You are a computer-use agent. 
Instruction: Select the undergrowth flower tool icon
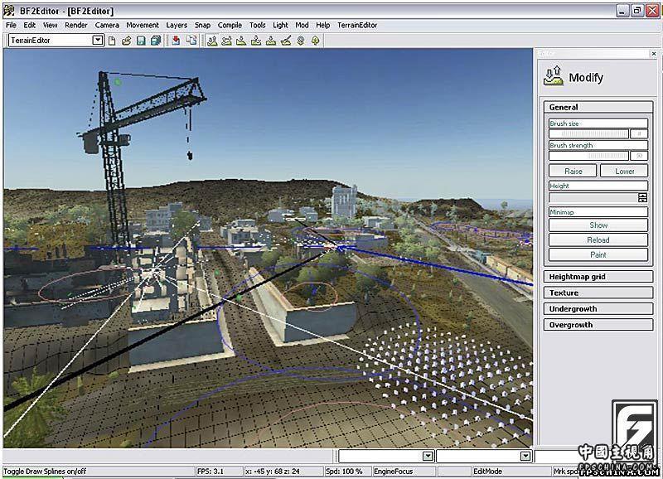pyautogui.click(x=301, y=41)
